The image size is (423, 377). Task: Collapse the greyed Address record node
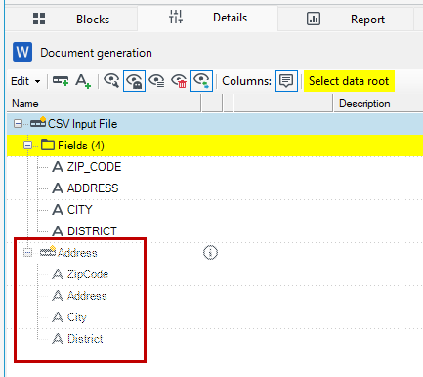coord(28,253)
